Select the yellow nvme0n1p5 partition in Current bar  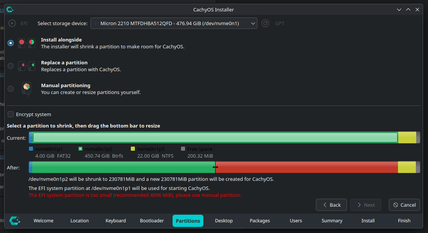pyautogui.click(x=407, y=137)
